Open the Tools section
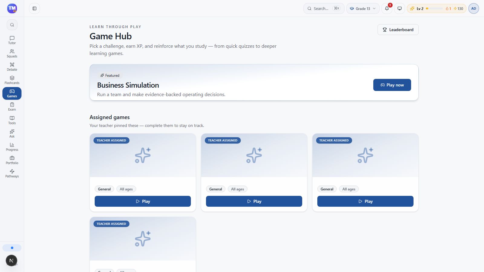Screen dimensions: 484x272 [12, 120]
